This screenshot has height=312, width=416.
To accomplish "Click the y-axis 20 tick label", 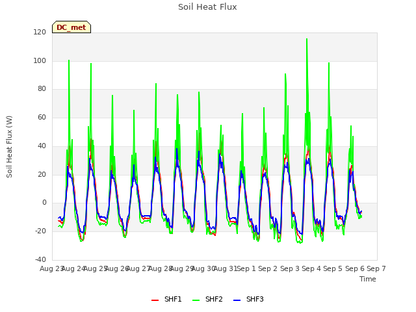I will (x=42, y=175).
